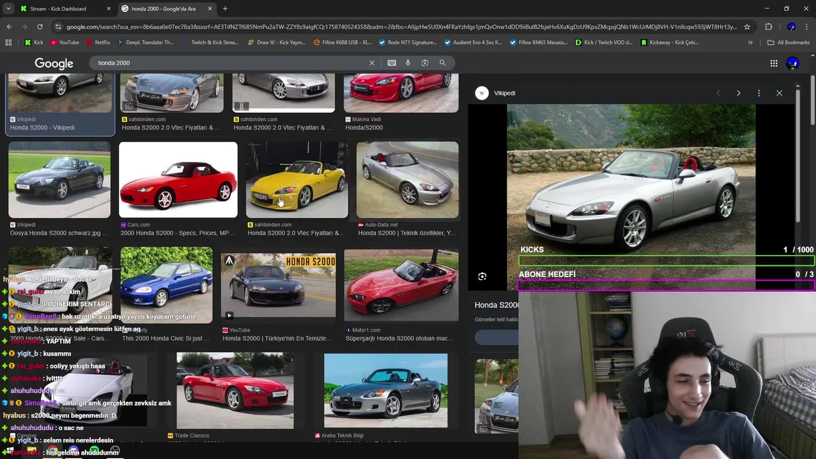Open a new browser tab

point(225,9)
